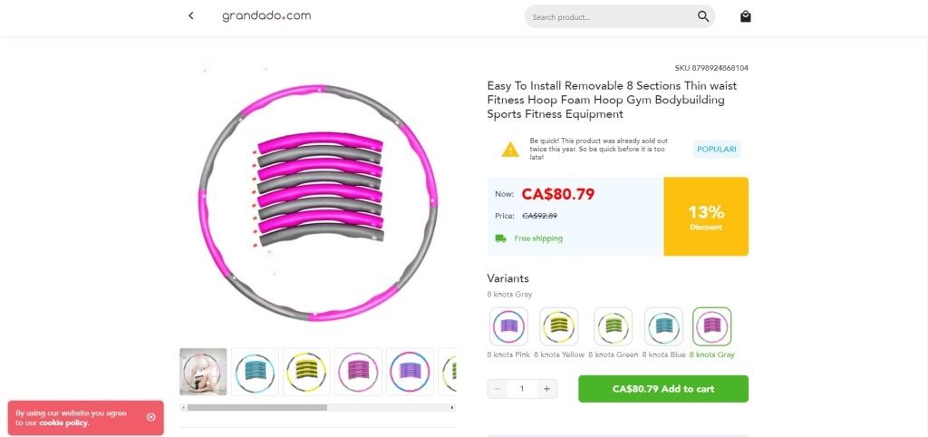Viewport: 928px width, 437px height.
Task: Choose the 8 knots Green variant
Action: click(x=613, y=326)
